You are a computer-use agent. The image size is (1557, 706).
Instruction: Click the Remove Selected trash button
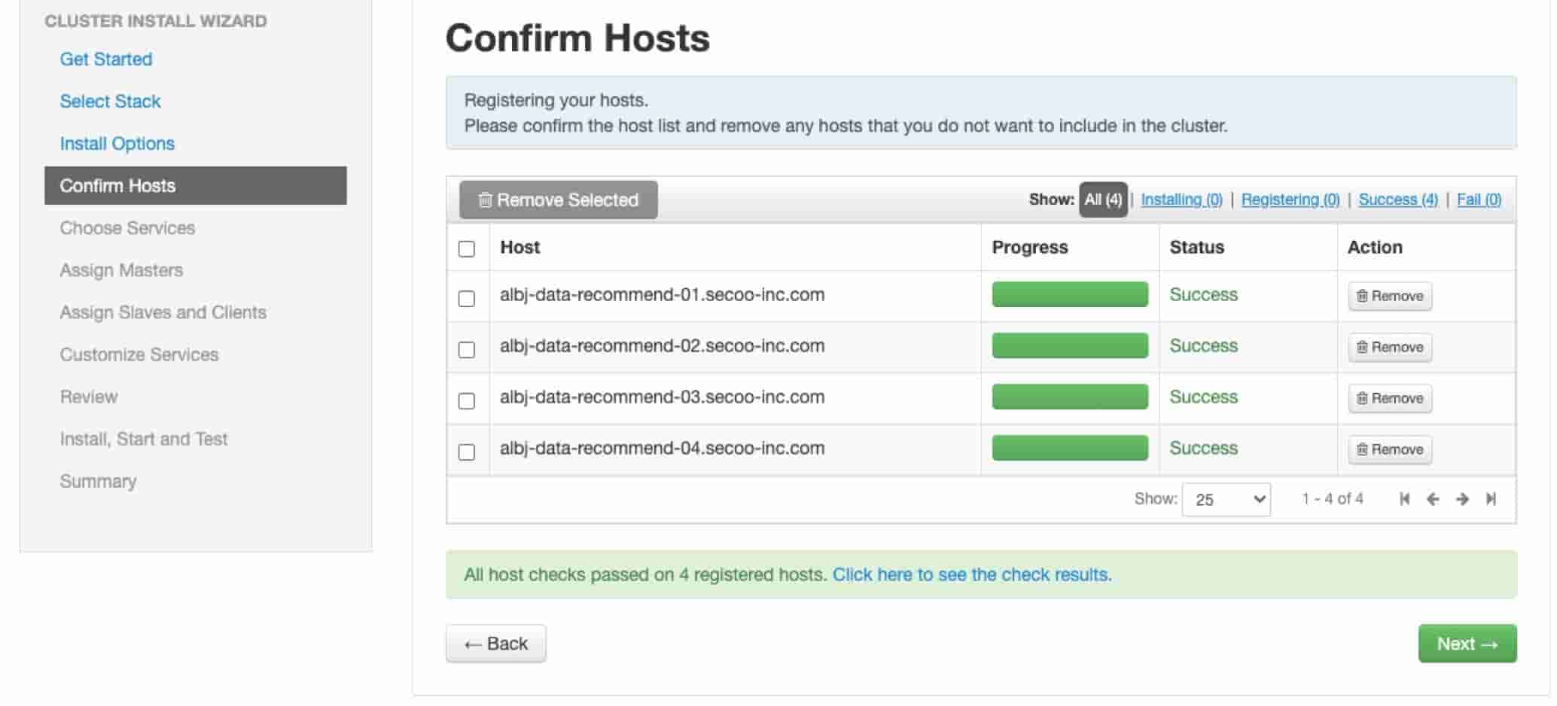[x=559, y=199]
